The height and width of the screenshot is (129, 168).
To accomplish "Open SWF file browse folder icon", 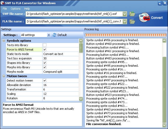I will pos(132,14).
